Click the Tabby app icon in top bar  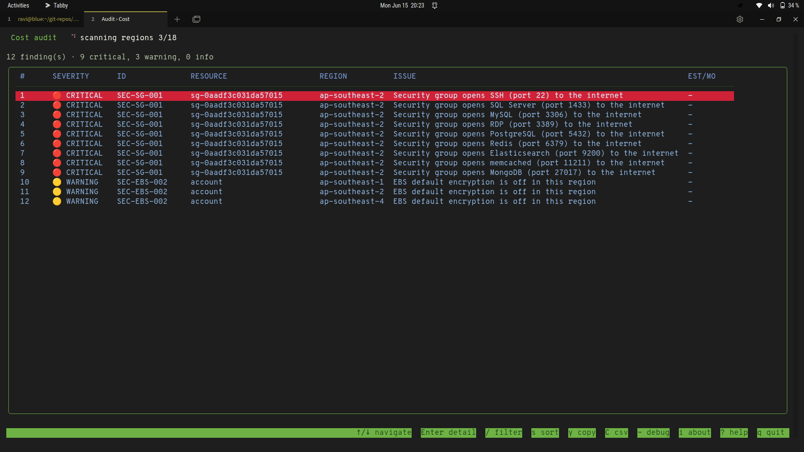tap(57, 5)
